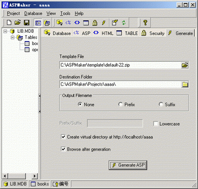Screen dimensions: 198x189
Task: Open the Tools menu
Action: pyautogui.click(x=65, y=13)
